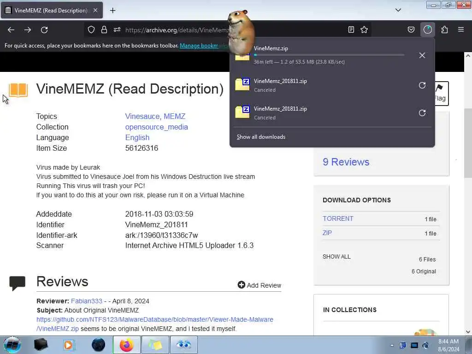Image resolution: width=472 pixels, height=354 pixels.
Task: Click the scrollbar up arrow
Action: pyautogui.click(x=468, y=56)
